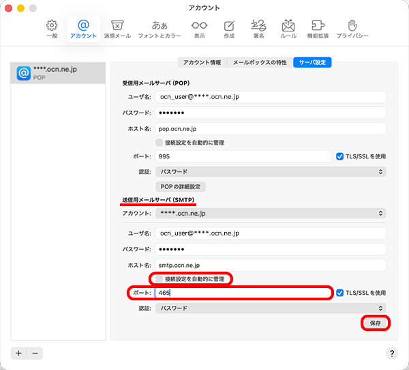Viewport: 409px width, 370px height.
Task: Open the 迷惑メール junk mail preferences
Action: tap(117, 28)
